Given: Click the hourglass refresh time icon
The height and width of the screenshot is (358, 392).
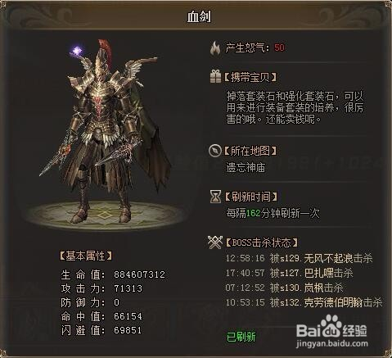Looking at the screenshot, I should pos(215,197).
